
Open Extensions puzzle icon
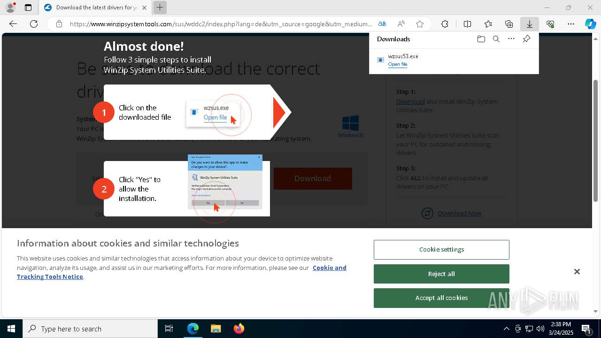click(445, 24)
